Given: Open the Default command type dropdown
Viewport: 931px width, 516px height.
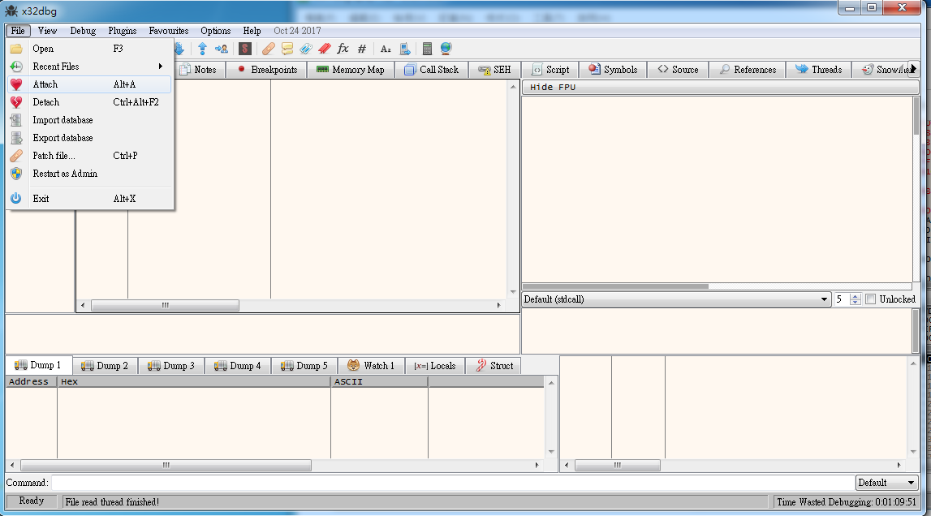Looking at the screenshot, I should 887,483.
